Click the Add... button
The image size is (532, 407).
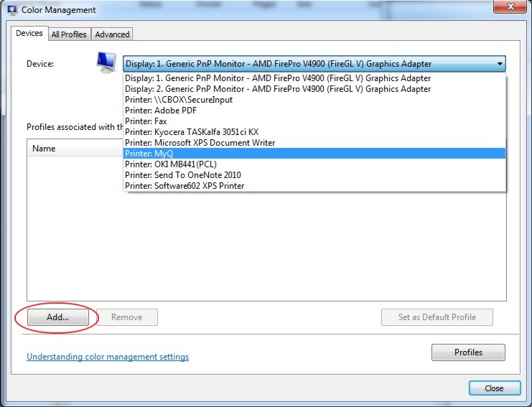[x=57, y=317]
